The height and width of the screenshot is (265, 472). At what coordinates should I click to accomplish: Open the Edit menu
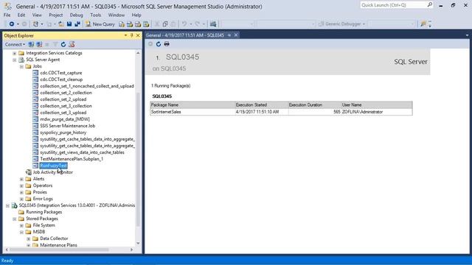pyautogui.click(x=21, y=15)
